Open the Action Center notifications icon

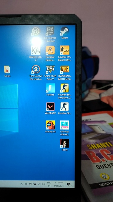pos(69,185)
